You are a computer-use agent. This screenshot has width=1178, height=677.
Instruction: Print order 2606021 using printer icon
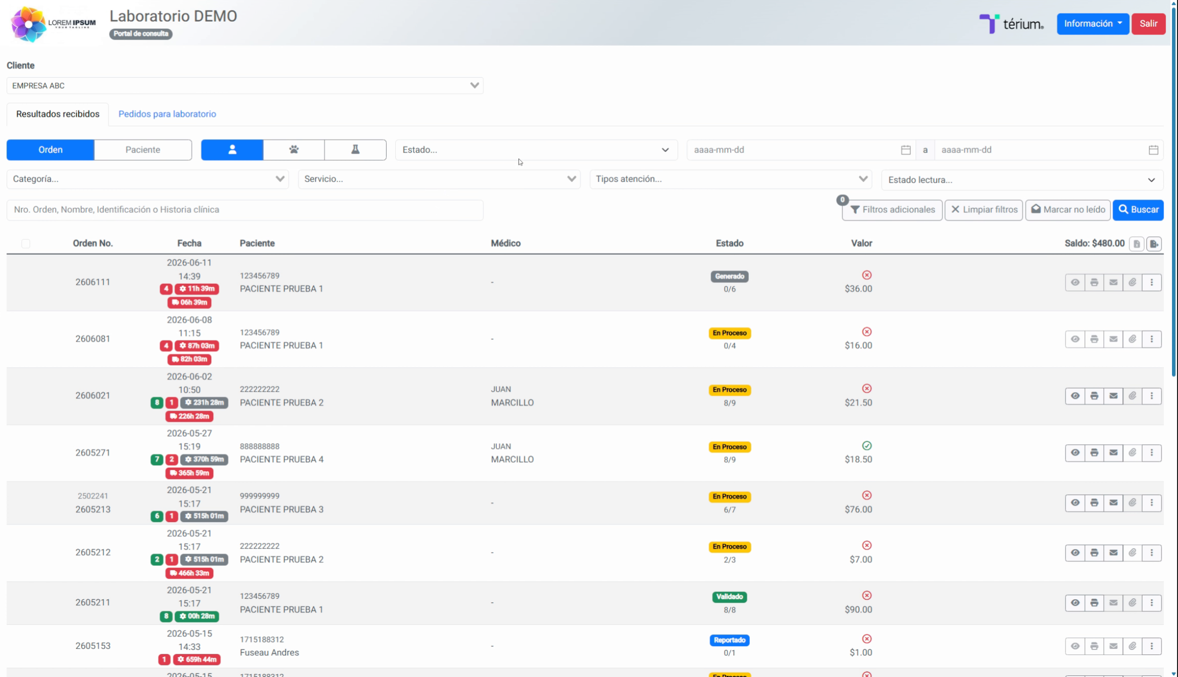(1094, 396)
